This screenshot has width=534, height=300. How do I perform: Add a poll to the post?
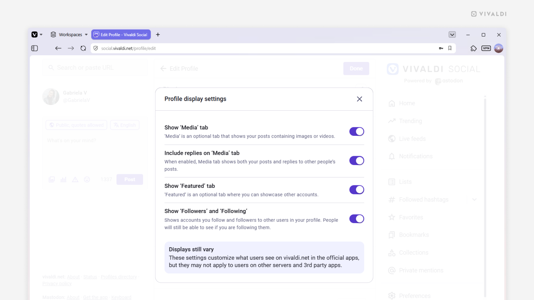click(x=63, y=179)
